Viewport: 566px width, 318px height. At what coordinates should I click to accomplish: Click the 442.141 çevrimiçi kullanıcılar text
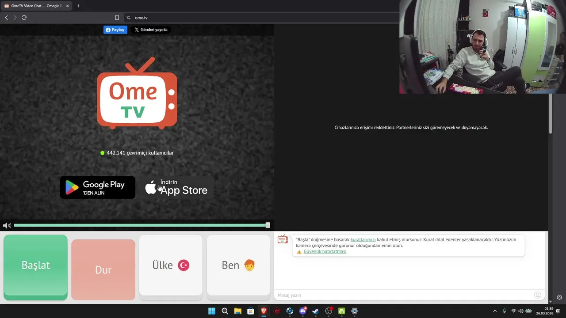140,153
